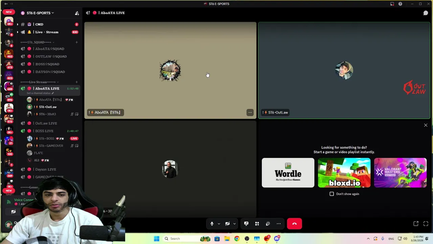Viewport: 433px width, 244px height.
Task: Click the taskbar Search box
Action: click(187, 239)
